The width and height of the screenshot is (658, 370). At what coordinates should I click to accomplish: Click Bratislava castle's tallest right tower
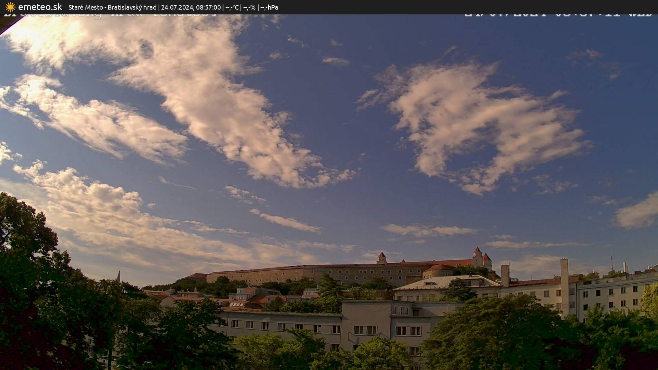(x=477, y=256)
